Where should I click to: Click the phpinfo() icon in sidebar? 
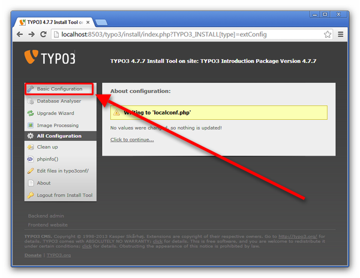point(31,159)
